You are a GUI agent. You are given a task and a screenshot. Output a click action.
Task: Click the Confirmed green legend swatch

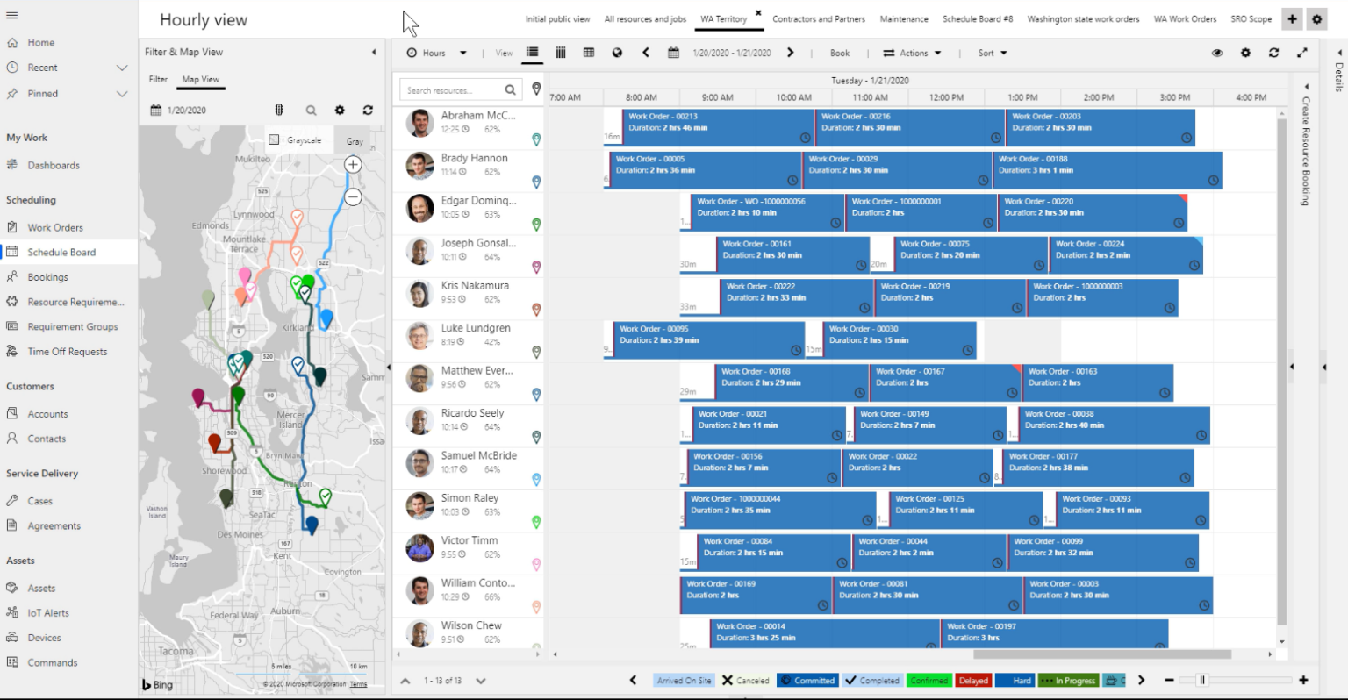pos(929,680)
